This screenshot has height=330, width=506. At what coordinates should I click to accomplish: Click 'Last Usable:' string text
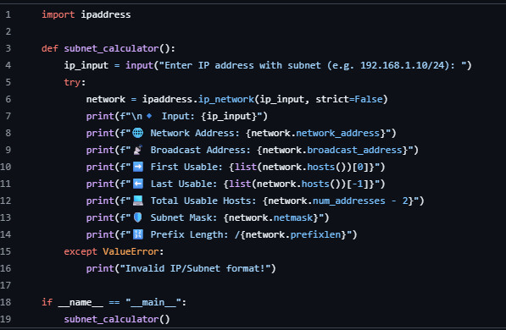184,184
